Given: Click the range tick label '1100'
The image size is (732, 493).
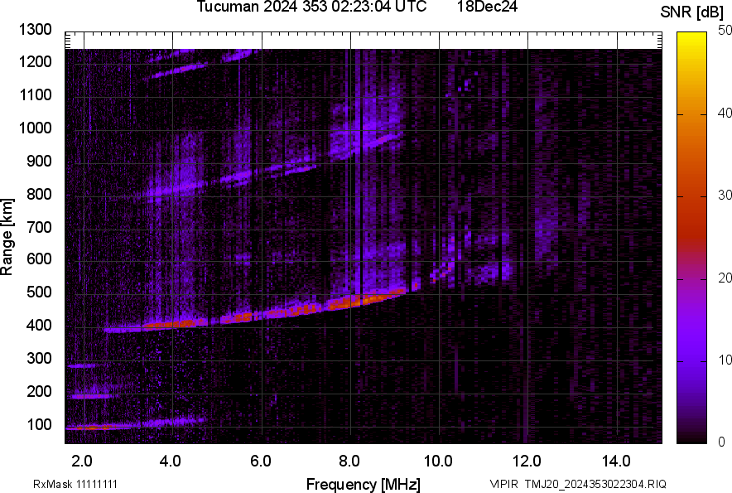Looking at the screenshot, I should click(x=35, y=94).
